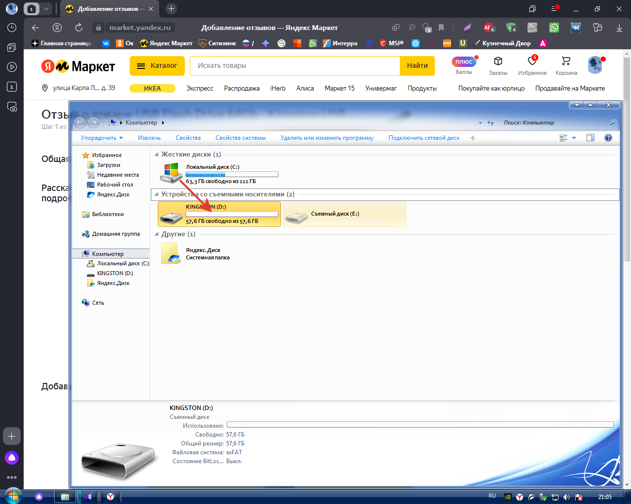Click the Искать товары search field
Image resolution: width=631 pixels, height=504 pixels.
(x=295, y=65)
